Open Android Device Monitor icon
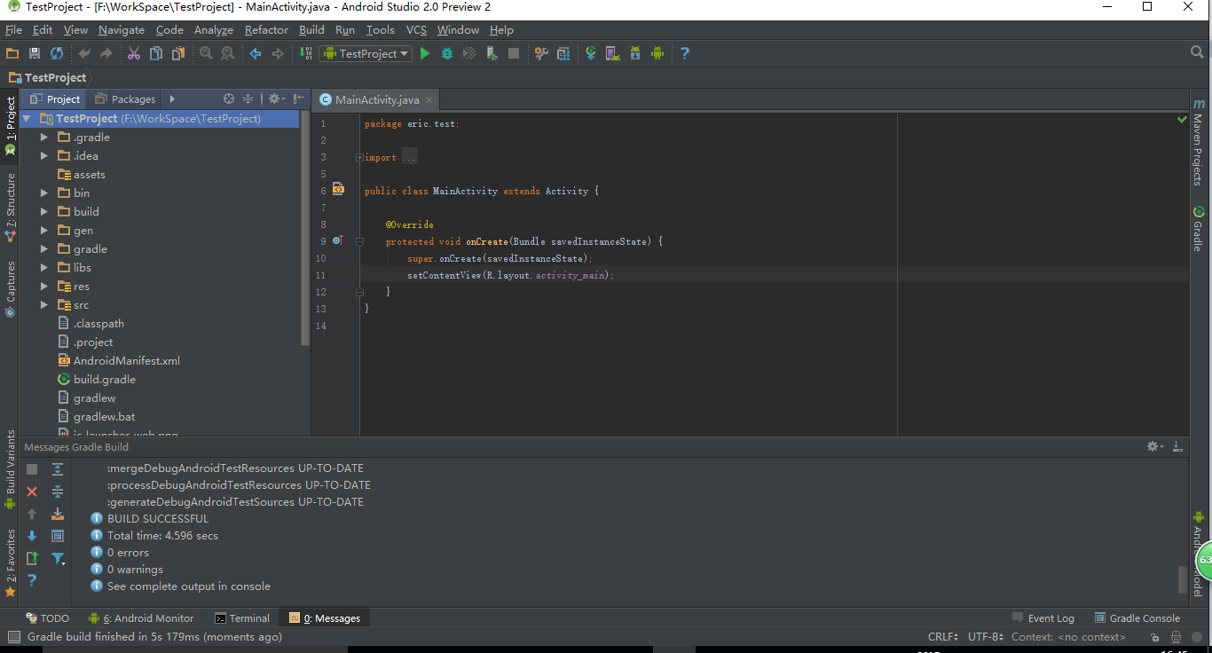 [x=657, y=53]
